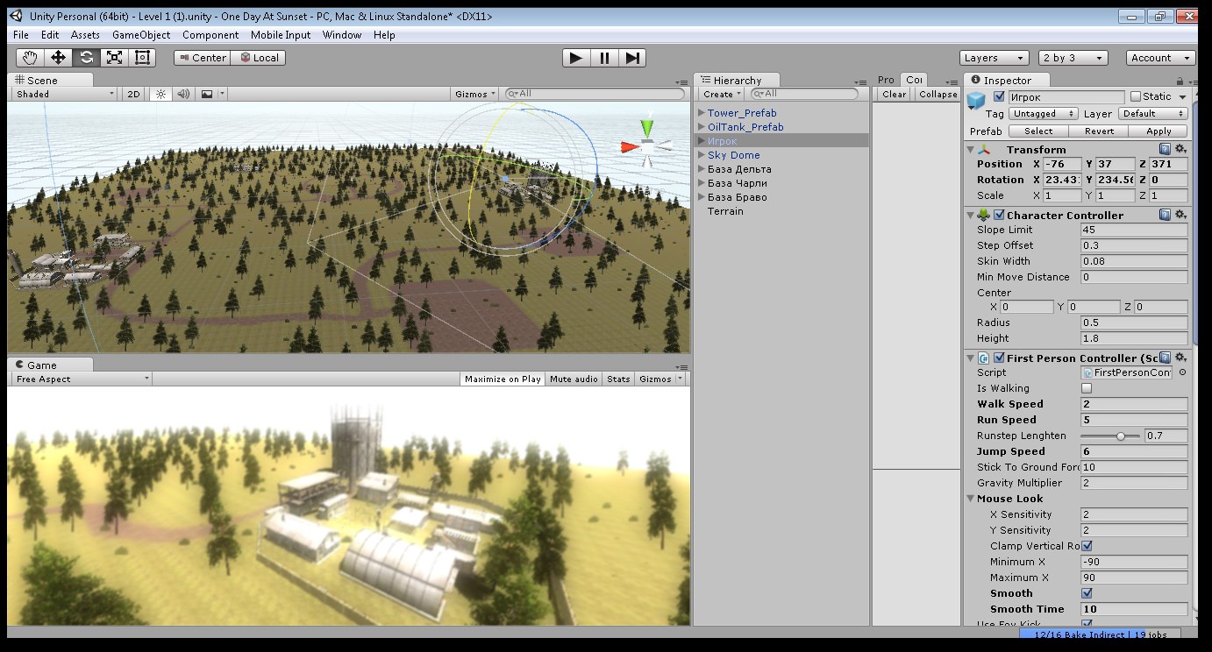1212x652 pixels.
Task: Select the Move tool
Action: tap(58, 58)
